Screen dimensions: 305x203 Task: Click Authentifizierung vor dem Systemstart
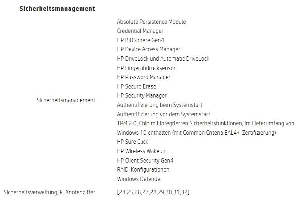(x=164, y=114)
